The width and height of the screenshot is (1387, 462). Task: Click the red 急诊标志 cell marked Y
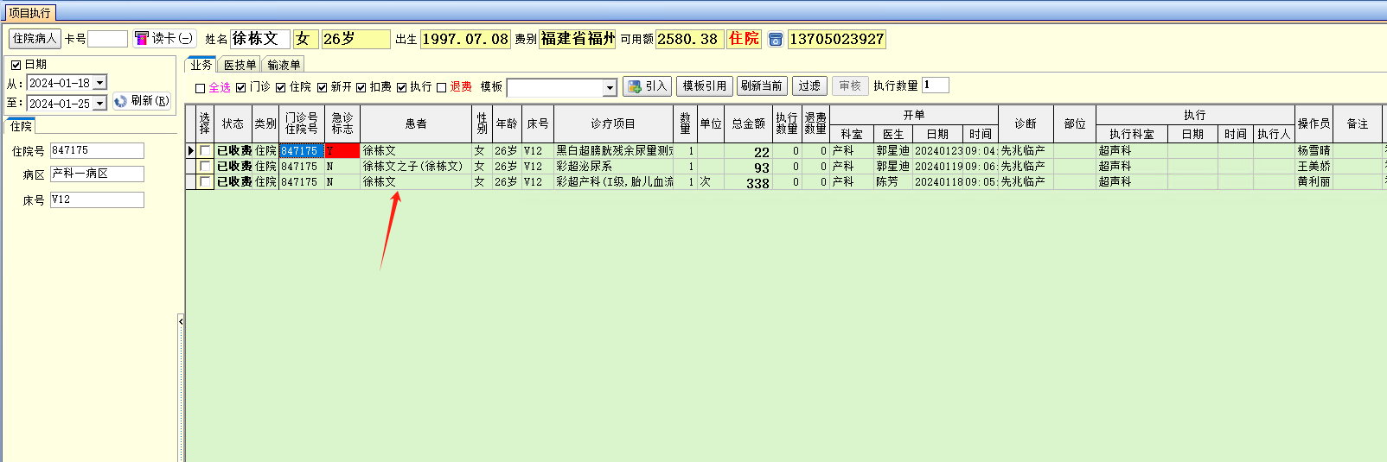(x=342, y=150)
